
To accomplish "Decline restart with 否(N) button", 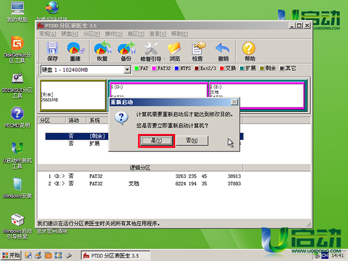I will pyautogui.click(x=192, y=140).
